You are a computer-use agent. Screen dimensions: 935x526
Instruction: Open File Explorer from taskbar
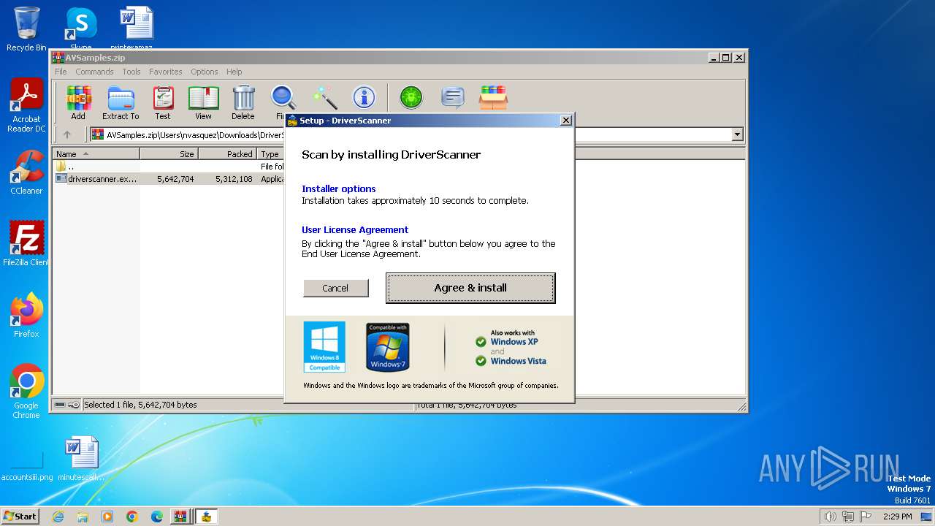point(83,517)
